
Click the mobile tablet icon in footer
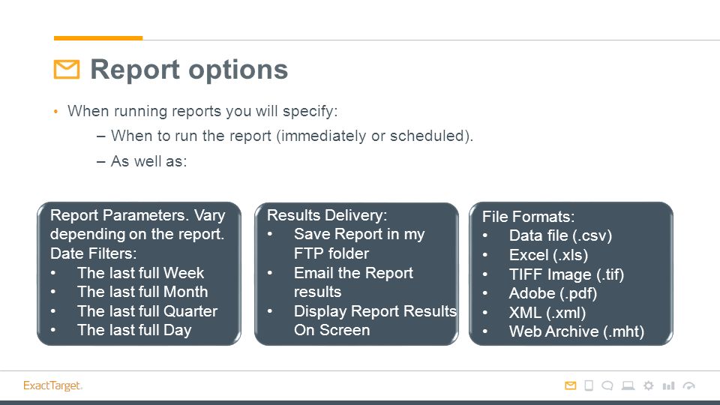tap(589, 385)
